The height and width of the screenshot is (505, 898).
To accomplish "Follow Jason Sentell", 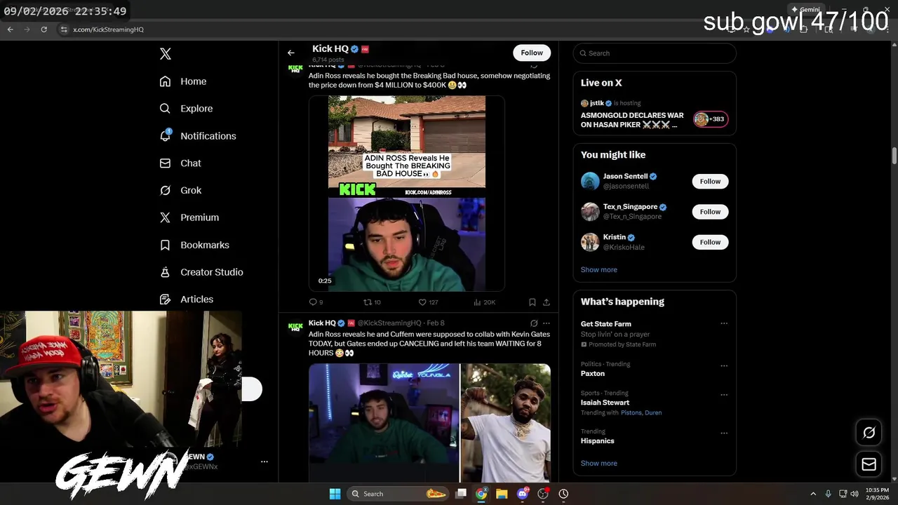I will 710,181.
